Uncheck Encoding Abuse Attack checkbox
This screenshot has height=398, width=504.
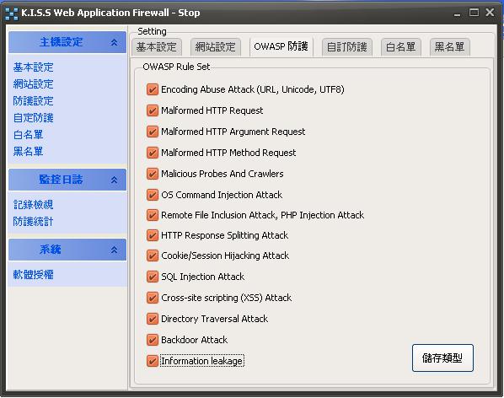[153, 89]
